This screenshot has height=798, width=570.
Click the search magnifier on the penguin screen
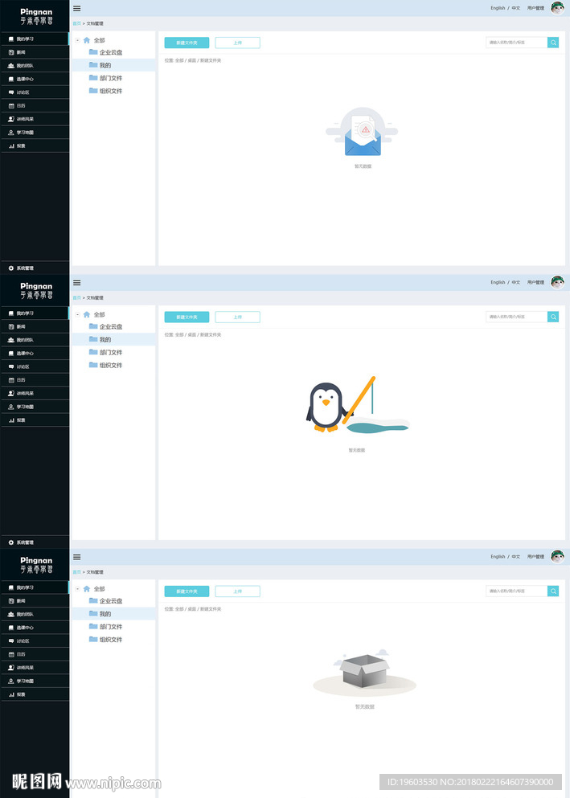552,317
